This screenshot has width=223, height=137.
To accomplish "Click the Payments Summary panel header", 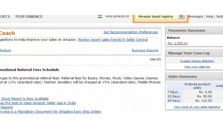I will point(194,30).
